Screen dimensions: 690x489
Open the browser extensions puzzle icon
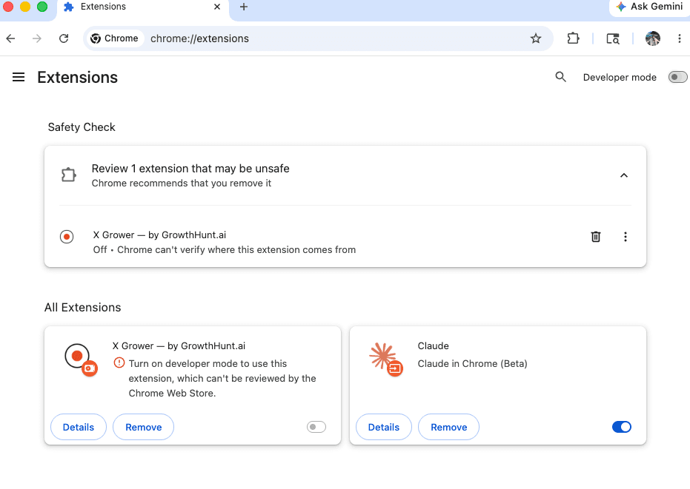(x=573, y=38)
